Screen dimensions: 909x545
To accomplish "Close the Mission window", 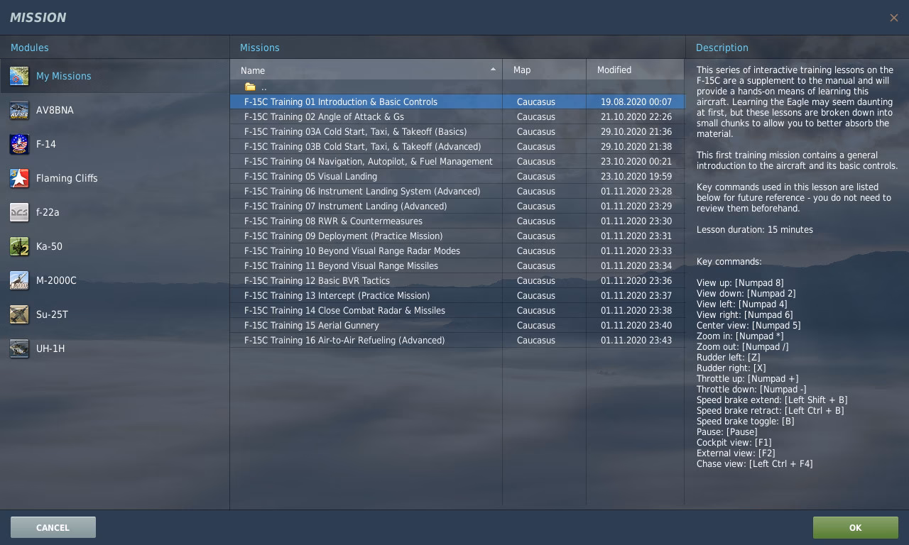I will pos(893,18).
